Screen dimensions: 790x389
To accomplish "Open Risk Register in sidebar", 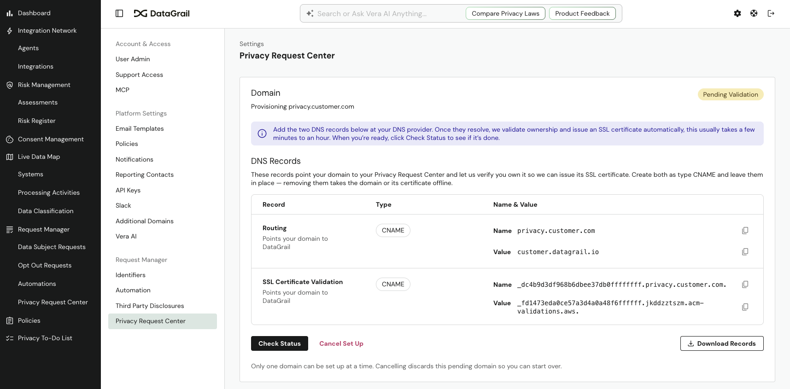I will click(x=36, y=121).
